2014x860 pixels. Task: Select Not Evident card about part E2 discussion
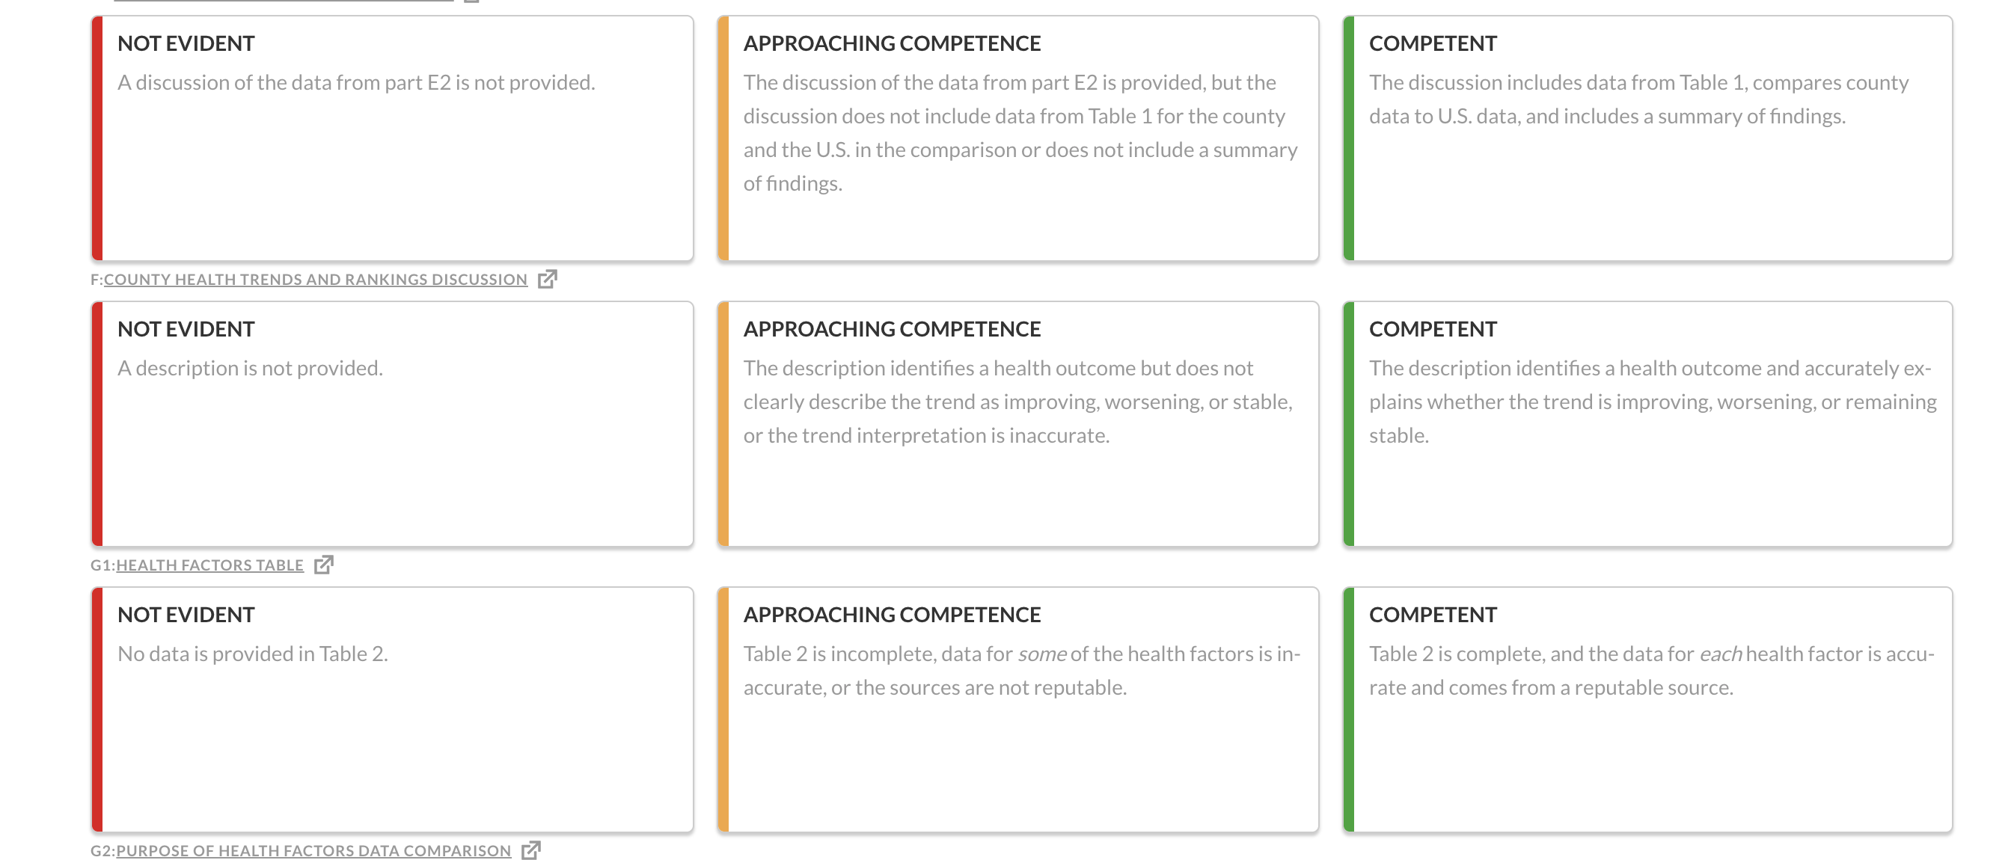(x=393, y=138)
